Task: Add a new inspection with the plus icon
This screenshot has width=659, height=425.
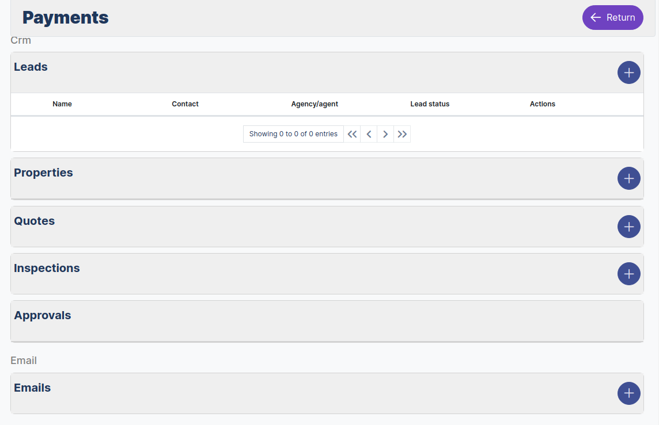Action: tap(628, 274)
